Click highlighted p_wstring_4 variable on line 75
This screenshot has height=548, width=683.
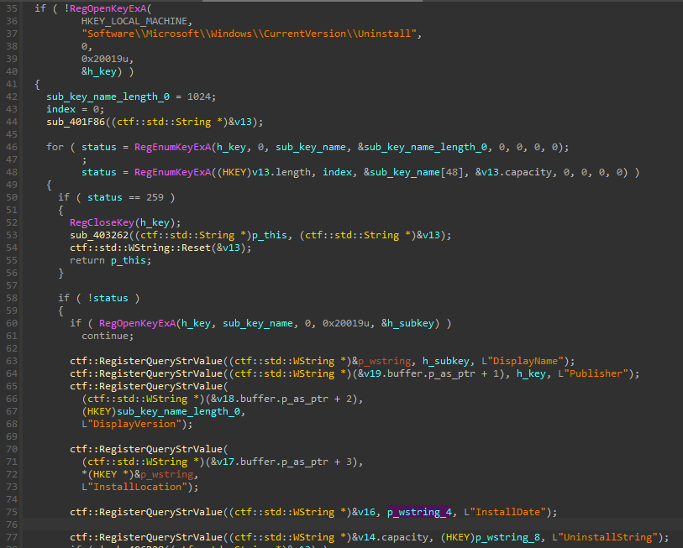(419, 512)
